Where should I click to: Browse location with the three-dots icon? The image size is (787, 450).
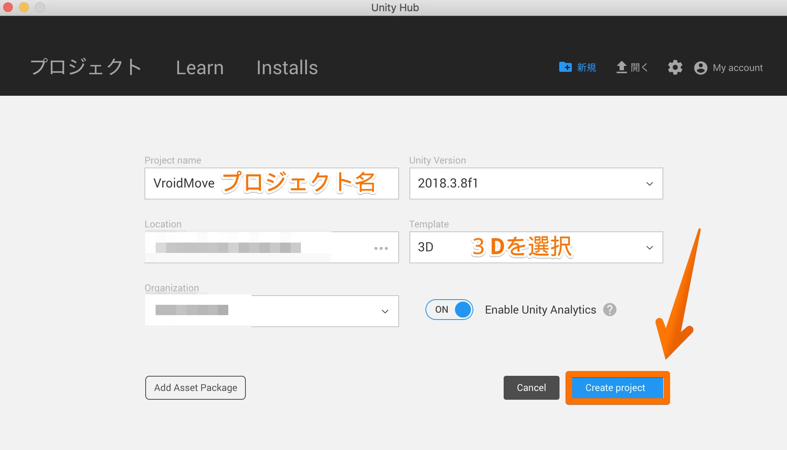[381, 248]
